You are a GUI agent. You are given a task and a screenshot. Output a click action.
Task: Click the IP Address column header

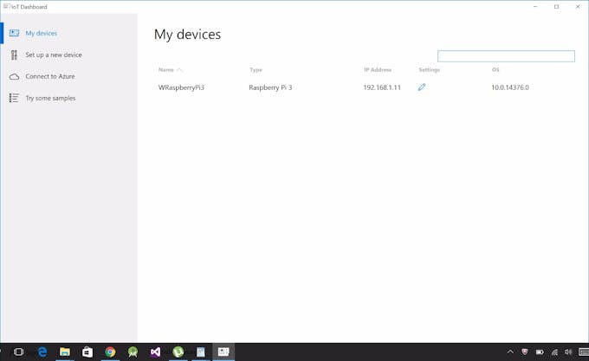[378, 70]
